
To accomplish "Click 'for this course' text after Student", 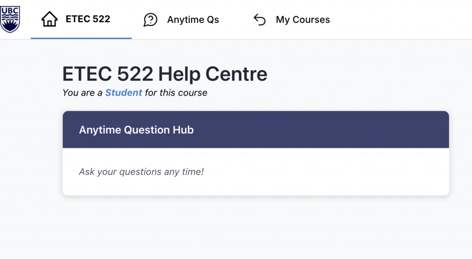I will coord(176,92).
